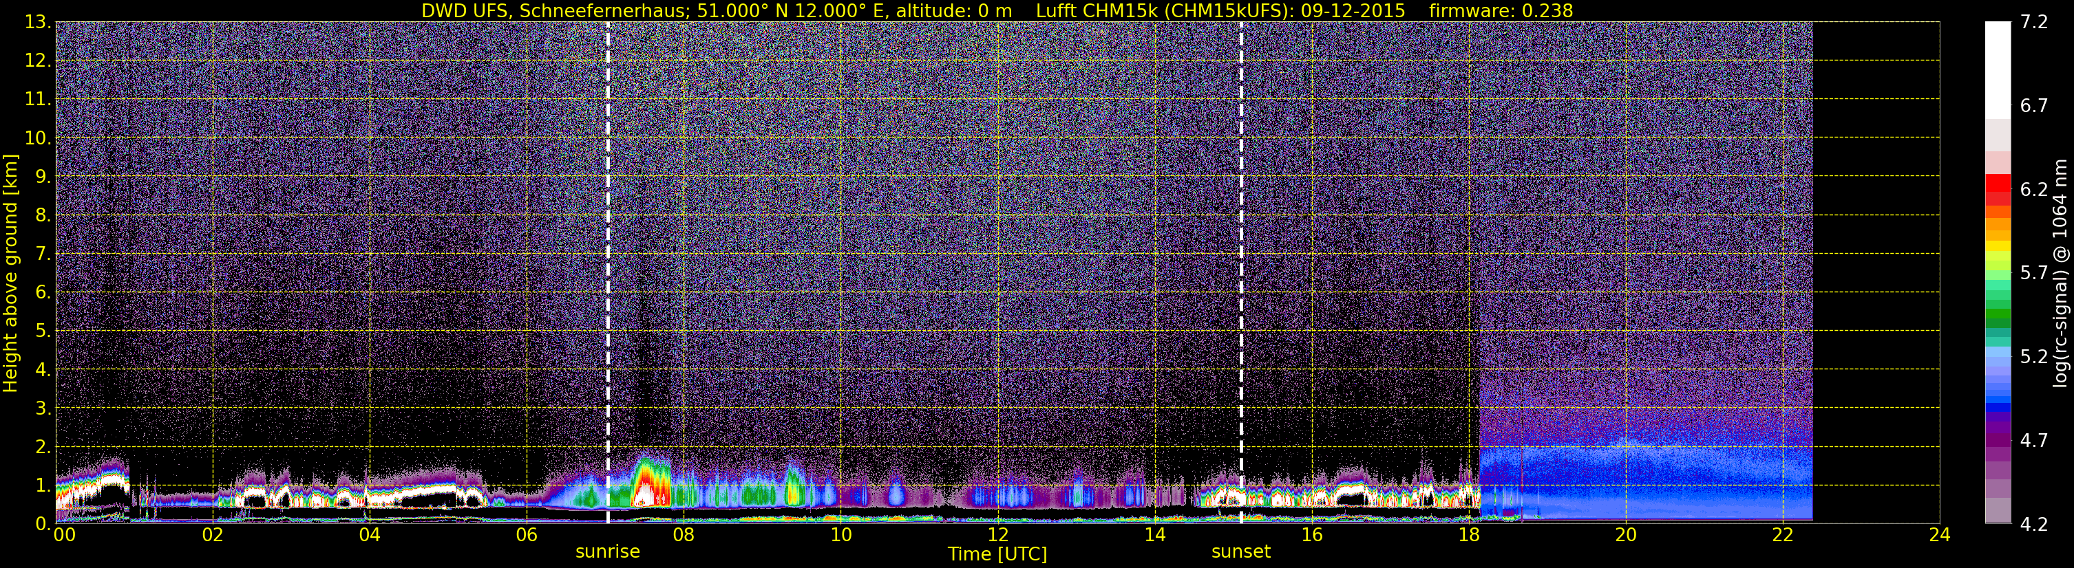The width and height of the screenshot is (2074, 568).
Task: Click the 6.7 value on the colorbar
Action: 2034,106
